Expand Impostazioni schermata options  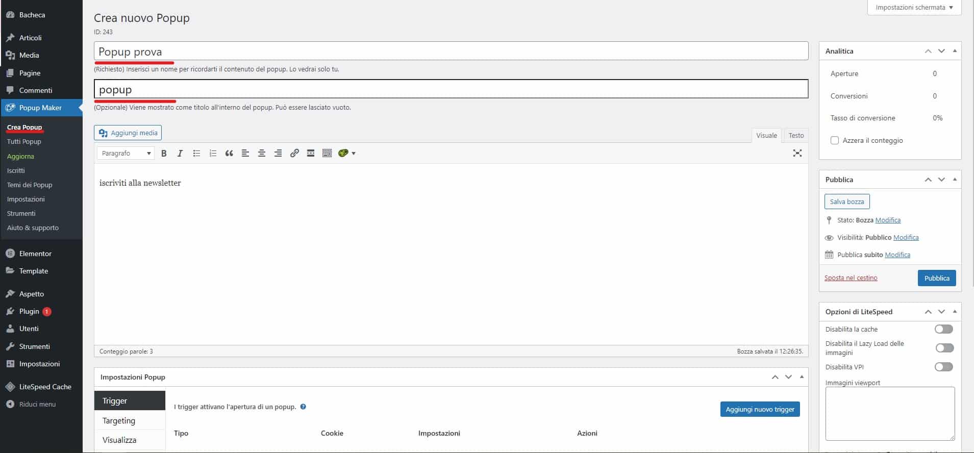(914, 8)
